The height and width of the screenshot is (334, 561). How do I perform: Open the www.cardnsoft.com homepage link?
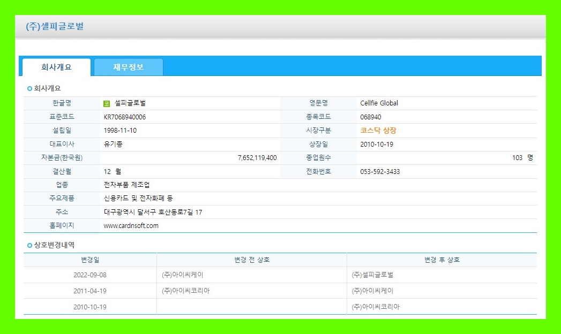[131, 226]
